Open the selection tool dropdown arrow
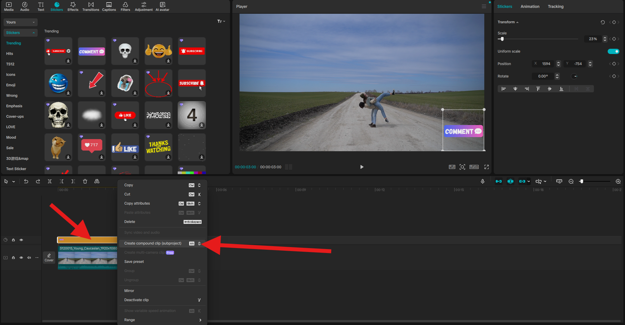This screenshot has width=625, height=325. [14, 182]
